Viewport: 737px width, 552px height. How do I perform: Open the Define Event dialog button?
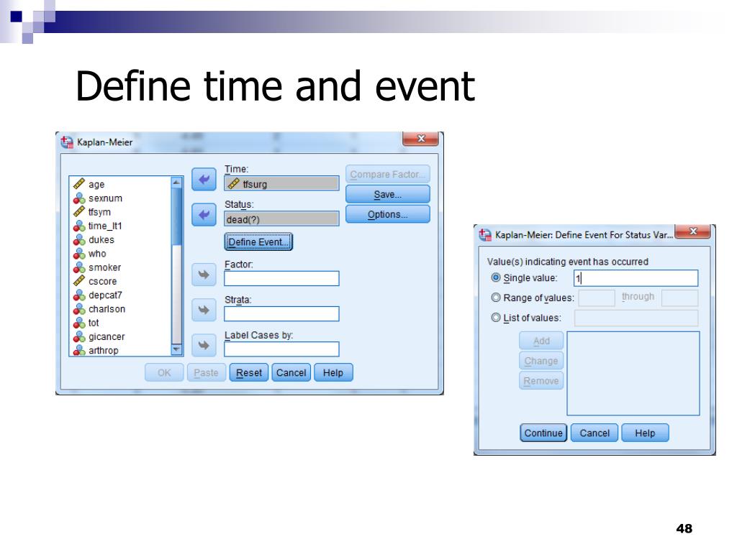258,241
